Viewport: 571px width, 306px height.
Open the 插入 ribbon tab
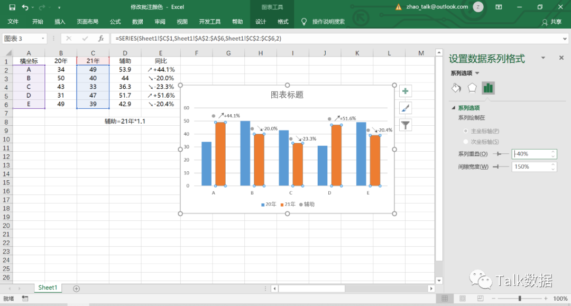point(60,22)
